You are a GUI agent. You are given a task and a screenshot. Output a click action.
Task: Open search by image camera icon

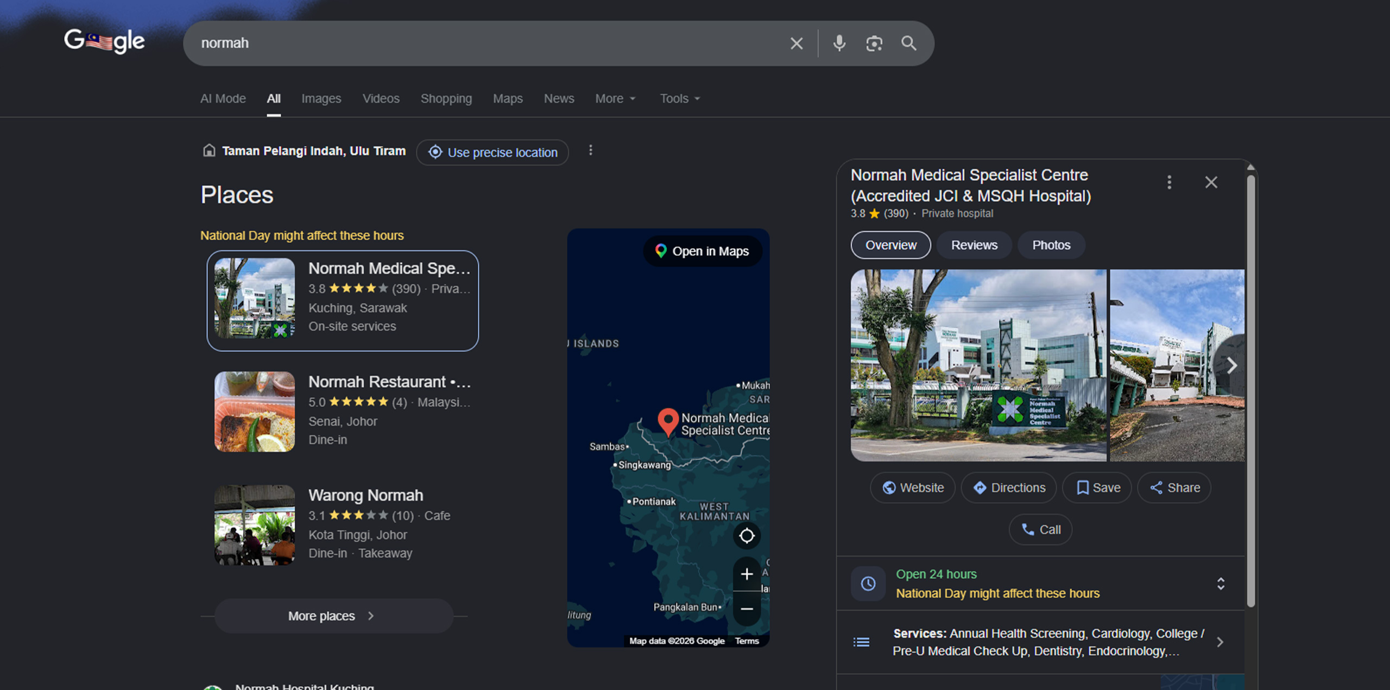click(874, 43)
